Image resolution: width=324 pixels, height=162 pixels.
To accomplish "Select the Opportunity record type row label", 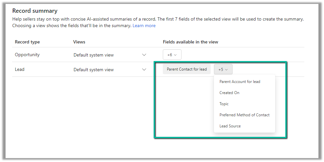I will 27,55.
